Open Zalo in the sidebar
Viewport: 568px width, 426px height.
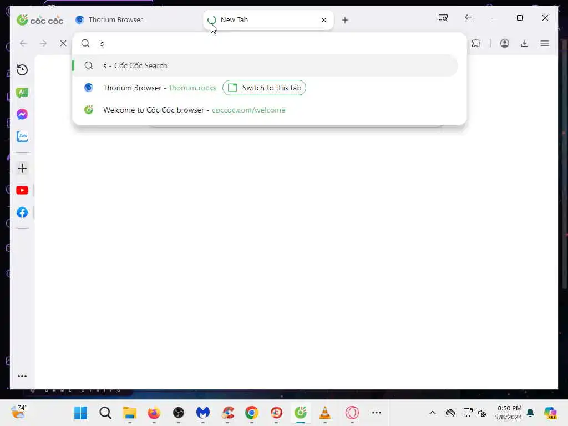pyautogui.click(x=22, y=136)
